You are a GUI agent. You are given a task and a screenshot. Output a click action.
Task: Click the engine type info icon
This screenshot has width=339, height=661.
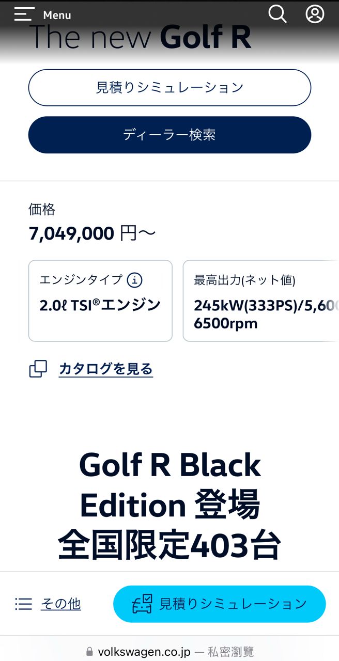pyautogui.click(x=134, y=280)
